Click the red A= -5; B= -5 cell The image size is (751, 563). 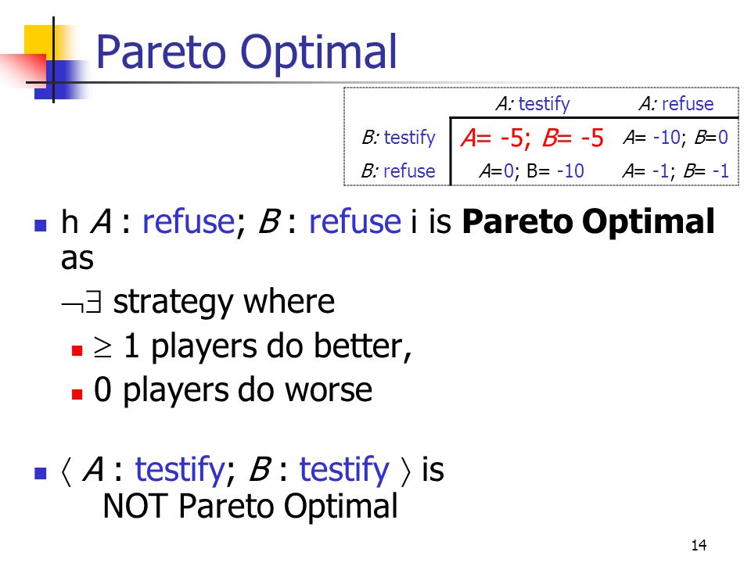[532, 138]
